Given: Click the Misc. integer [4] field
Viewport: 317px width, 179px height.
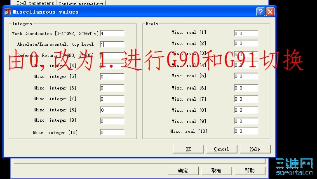Looking at the screenshot, I should [112, 66].
